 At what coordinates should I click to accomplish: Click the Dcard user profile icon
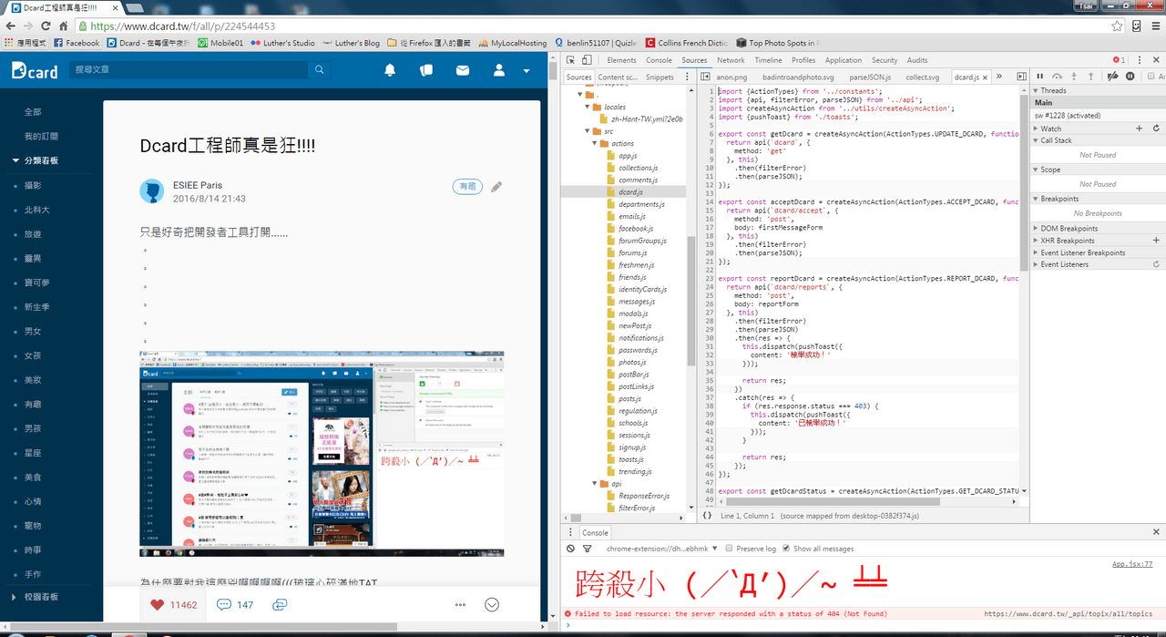(498, 70)
